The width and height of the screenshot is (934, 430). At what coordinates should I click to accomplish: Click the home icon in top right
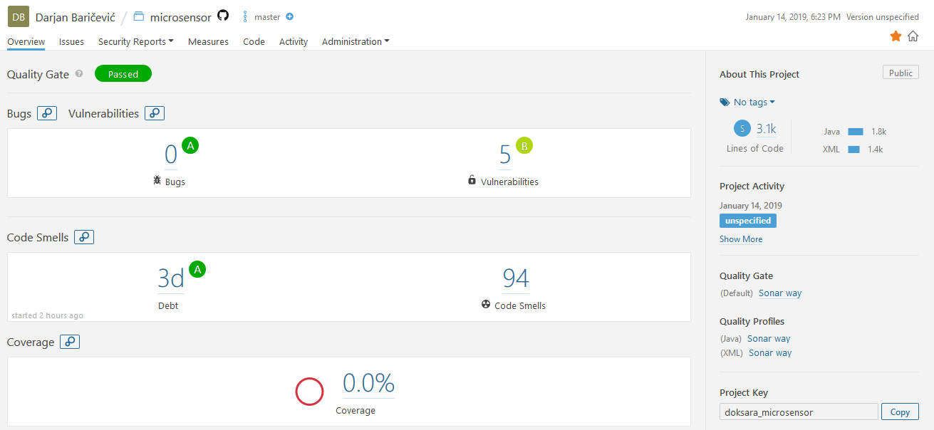pos(913,36)
